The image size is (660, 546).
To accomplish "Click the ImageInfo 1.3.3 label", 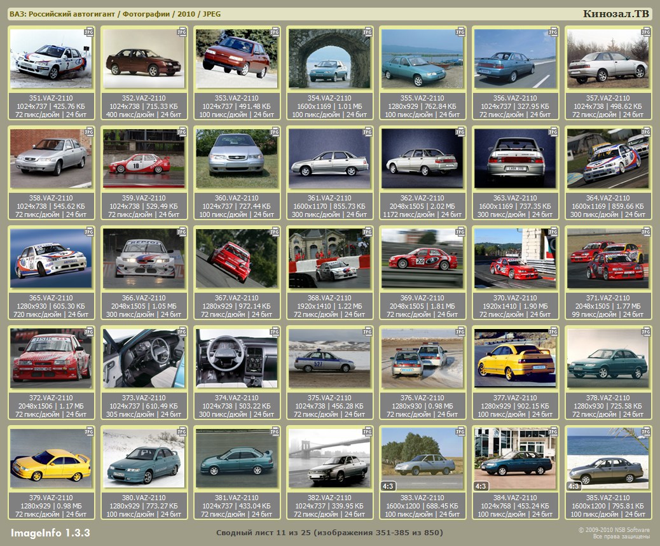I will coord(50,532).
